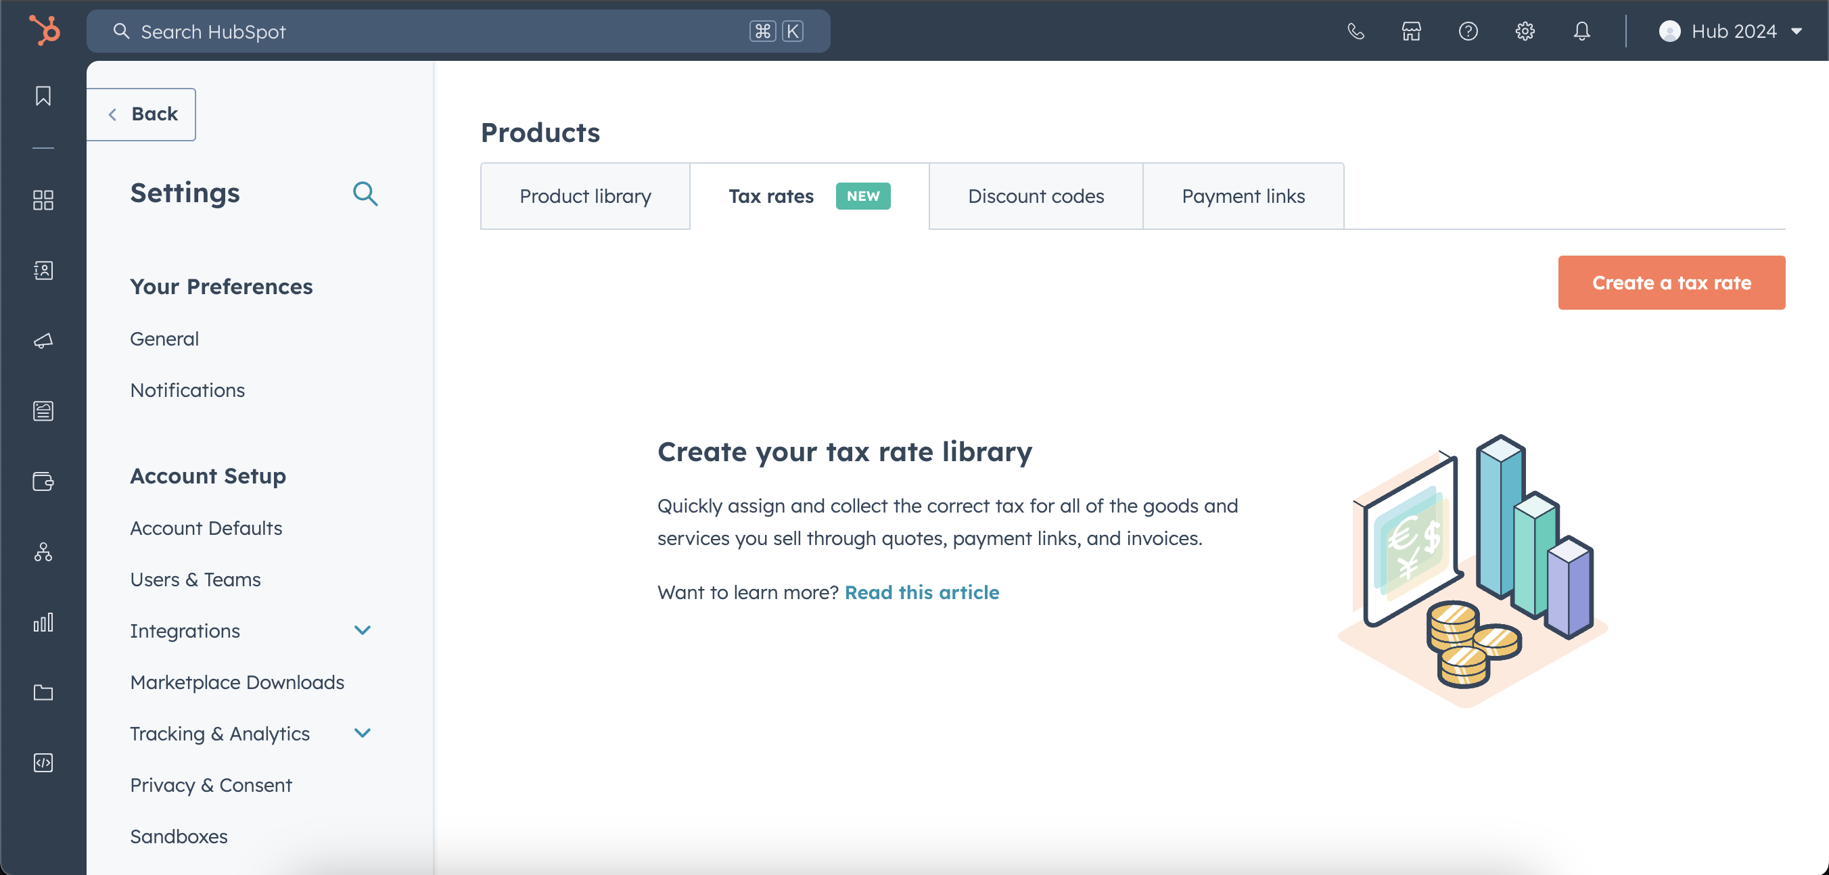
Task: Click the search magnifier in top bar
Action: point(121,31)
